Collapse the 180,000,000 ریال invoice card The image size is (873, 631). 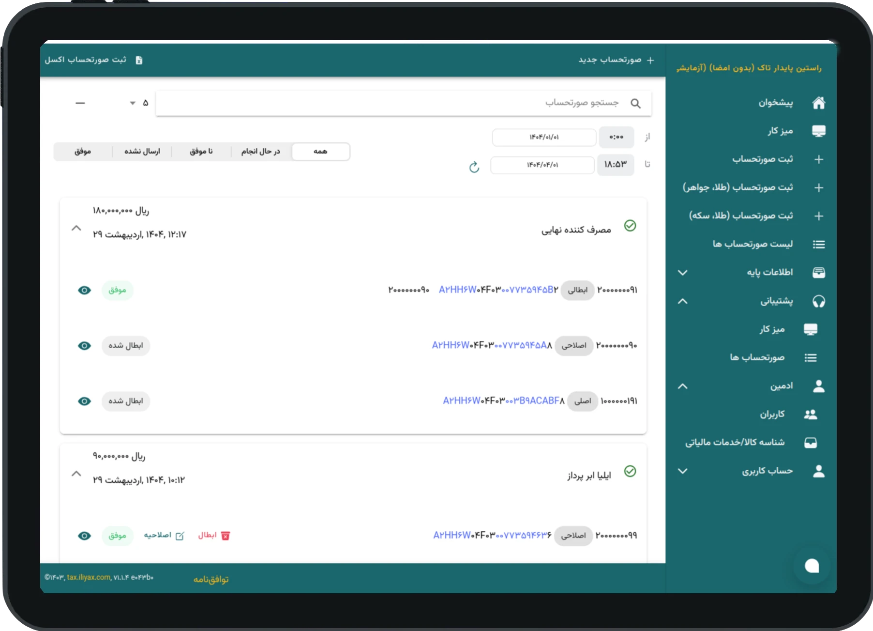click(x=76, y=228)
